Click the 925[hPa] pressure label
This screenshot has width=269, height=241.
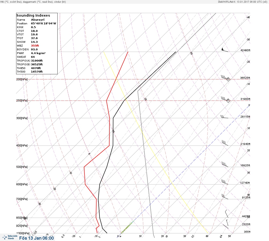click(x=22, y=226)
